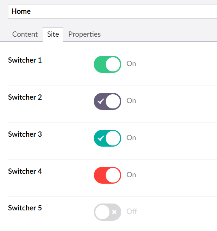Click the checkmark icon inside Switcher 3 toggle
The height and width of the screenshot is (231, 217).
(x=101, y=138)
